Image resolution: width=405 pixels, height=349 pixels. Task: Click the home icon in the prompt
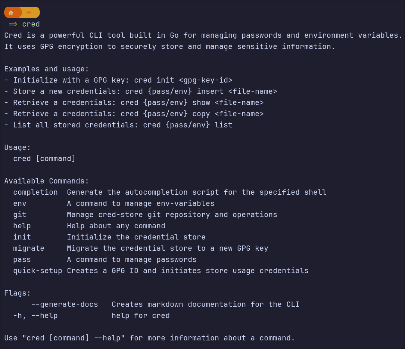(x=11, y=13)
